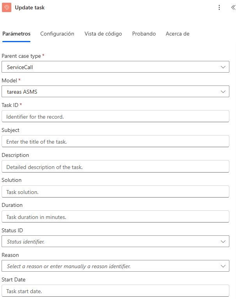The image size is (236, 299).
Task: Click the Update task connector icon
Action: 7,7
